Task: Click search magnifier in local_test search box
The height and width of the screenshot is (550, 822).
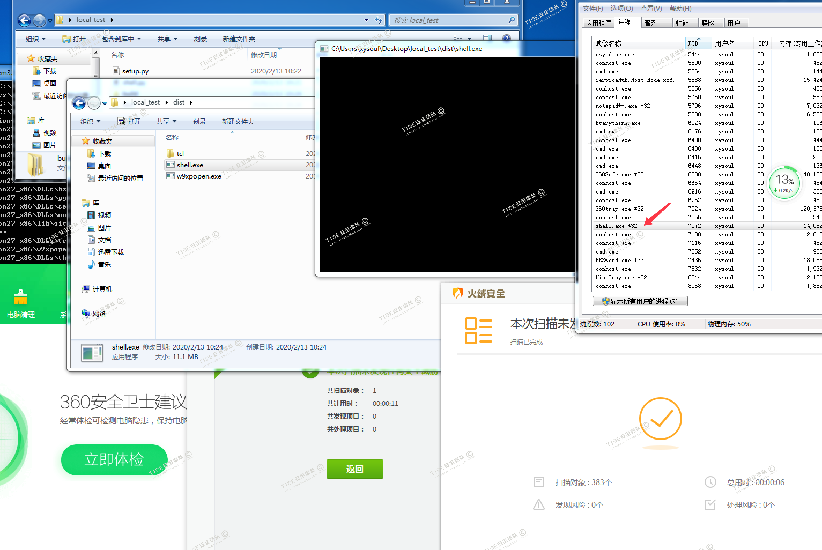Action: [512, 20]
